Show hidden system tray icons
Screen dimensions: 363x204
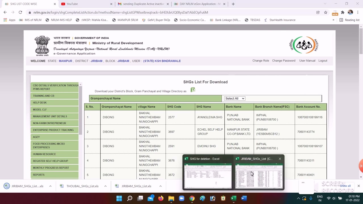298,198
